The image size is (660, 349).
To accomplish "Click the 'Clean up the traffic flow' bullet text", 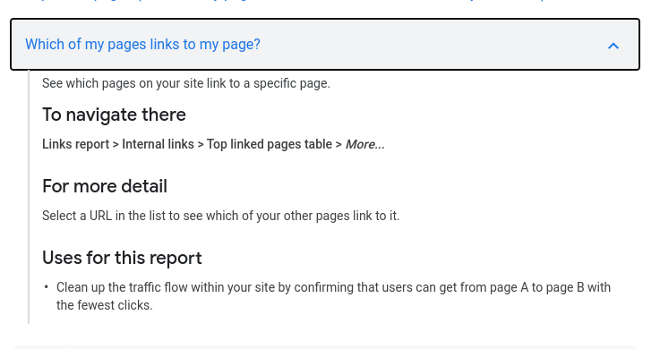I will 333,287.
